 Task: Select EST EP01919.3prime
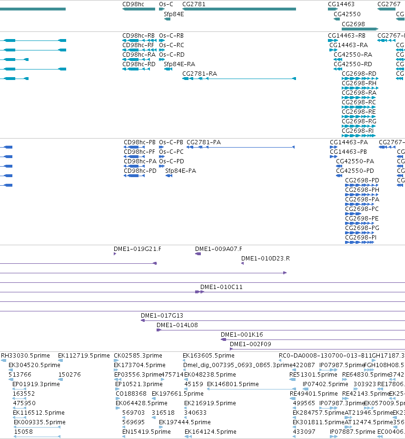[36, 384]
